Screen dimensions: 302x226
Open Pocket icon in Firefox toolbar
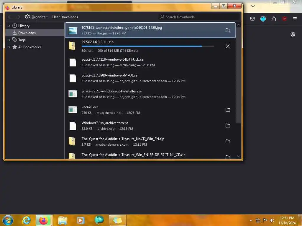[252, 19]
